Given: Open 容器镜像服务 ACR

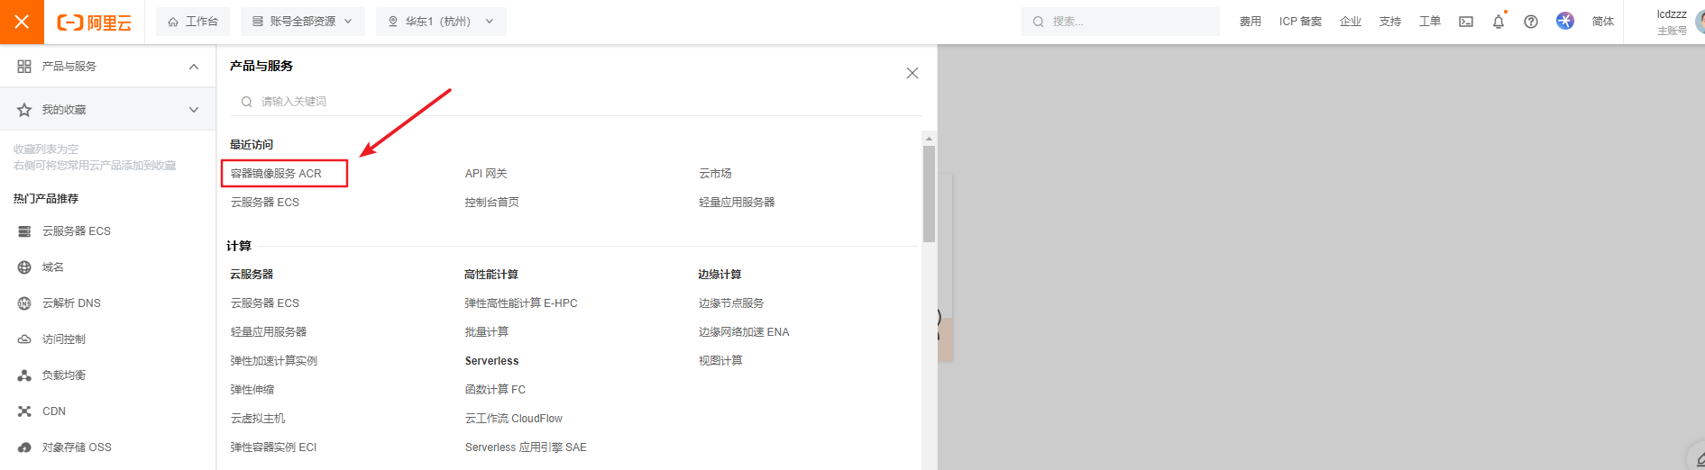Looking at the screenshot, I should [x=276, y=174].
